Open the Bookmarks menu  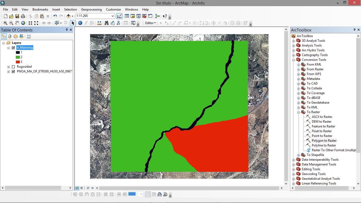point(40,10)
